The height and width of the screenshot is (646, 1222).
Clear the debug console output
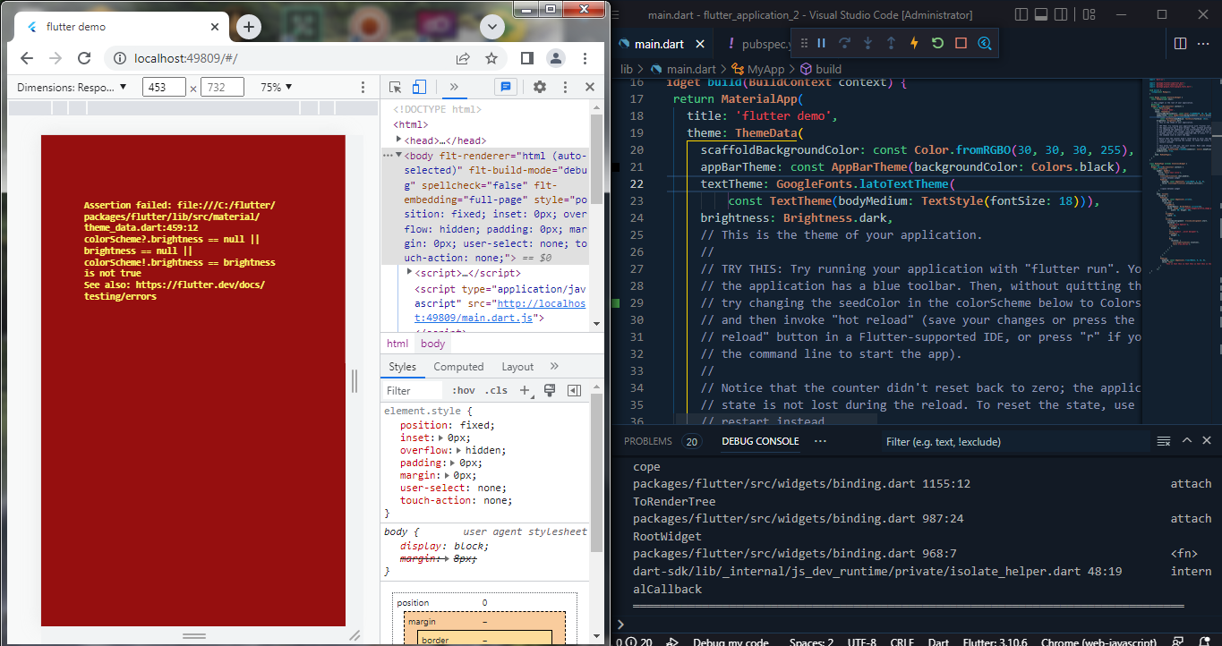pyautogui.click(x=1163, y=441)
